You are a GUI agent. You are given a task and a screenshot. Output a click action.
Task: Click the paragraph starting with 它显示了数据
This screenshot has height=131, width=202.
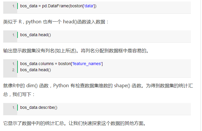[75, 123]
